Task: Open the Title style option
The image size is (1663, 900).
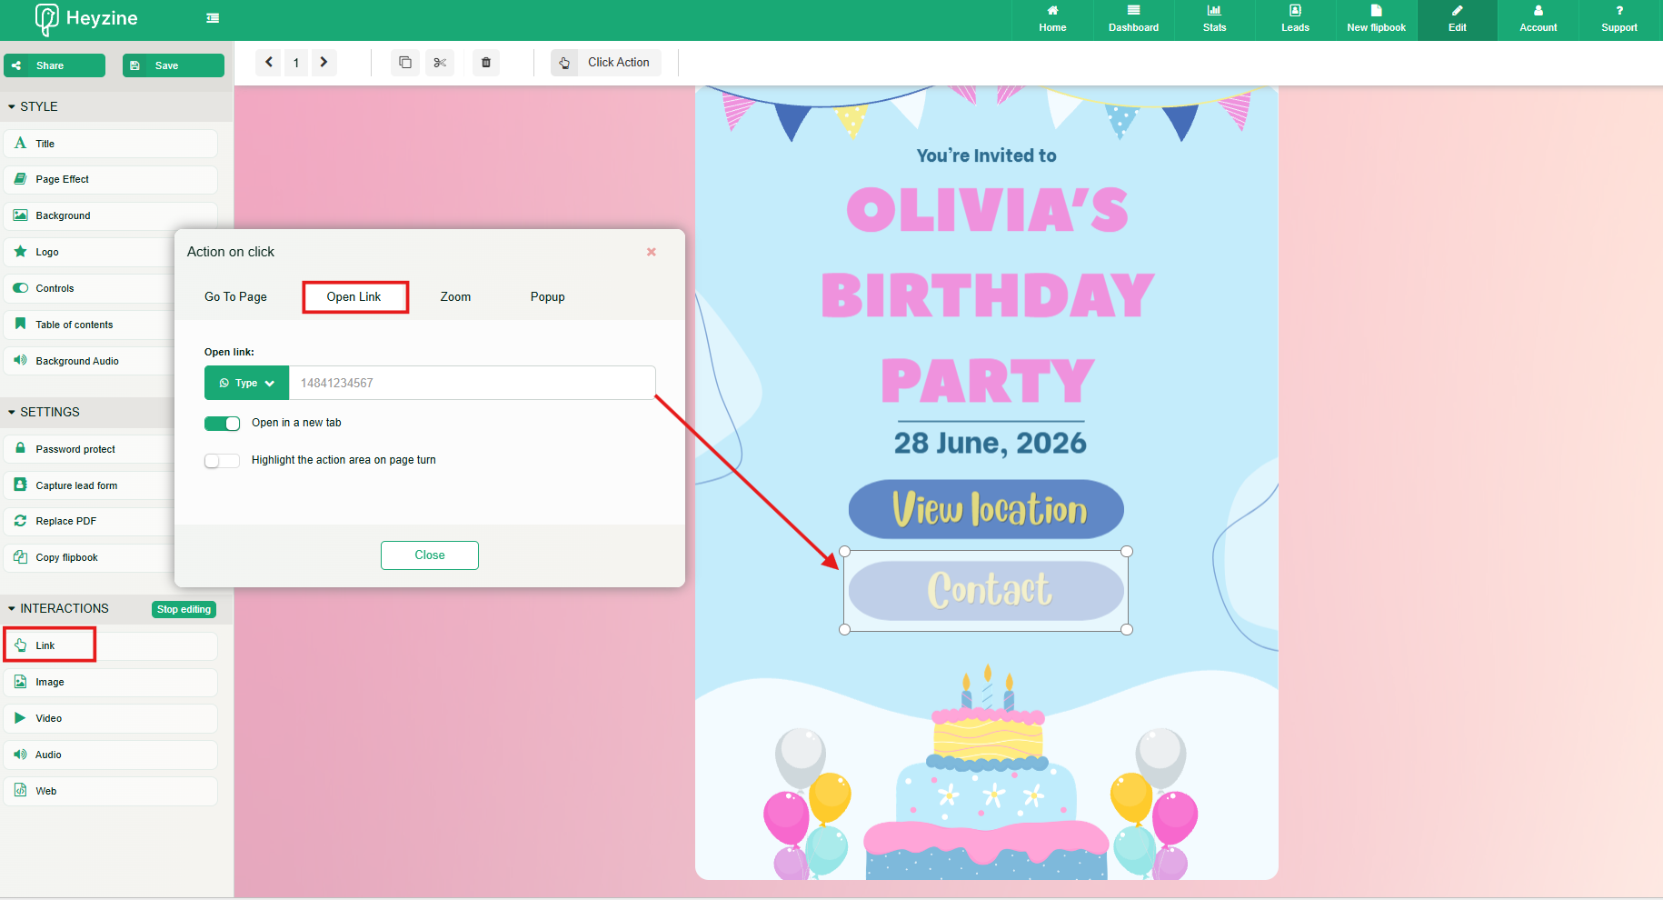Action: click(111, 144)
